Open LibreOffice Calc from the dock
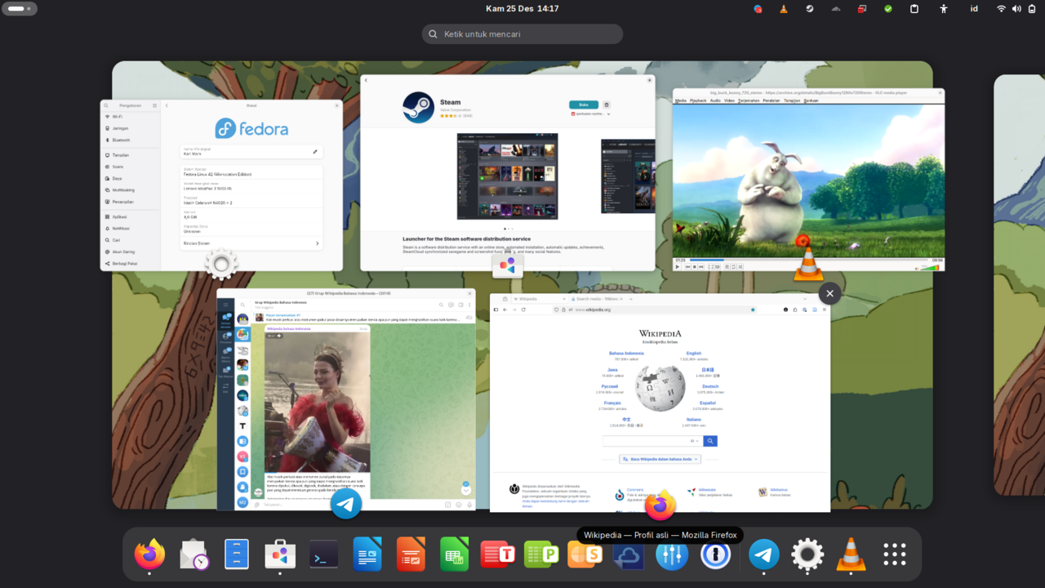 click(x=454, y=555)
